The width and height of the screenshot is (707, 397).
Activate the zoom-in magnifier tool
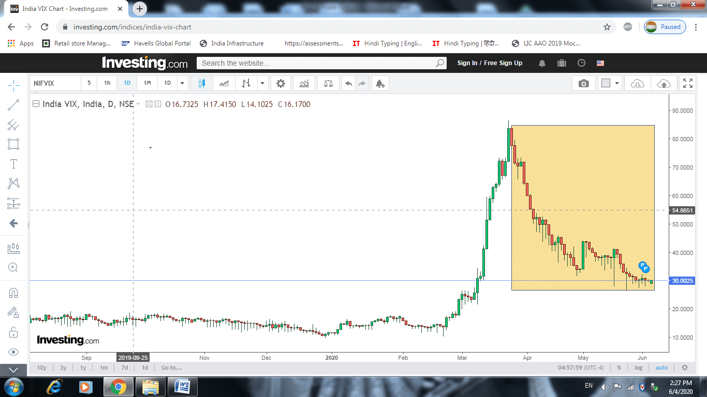tap(13, 268)
